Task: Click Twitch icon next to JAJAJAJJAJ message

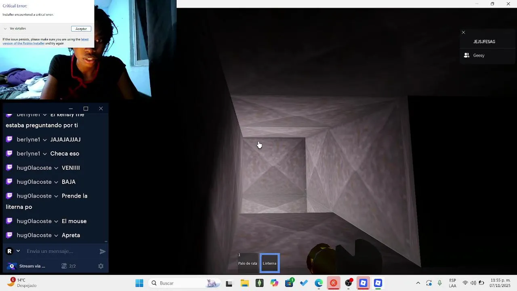Action: [x=9, y=139]
